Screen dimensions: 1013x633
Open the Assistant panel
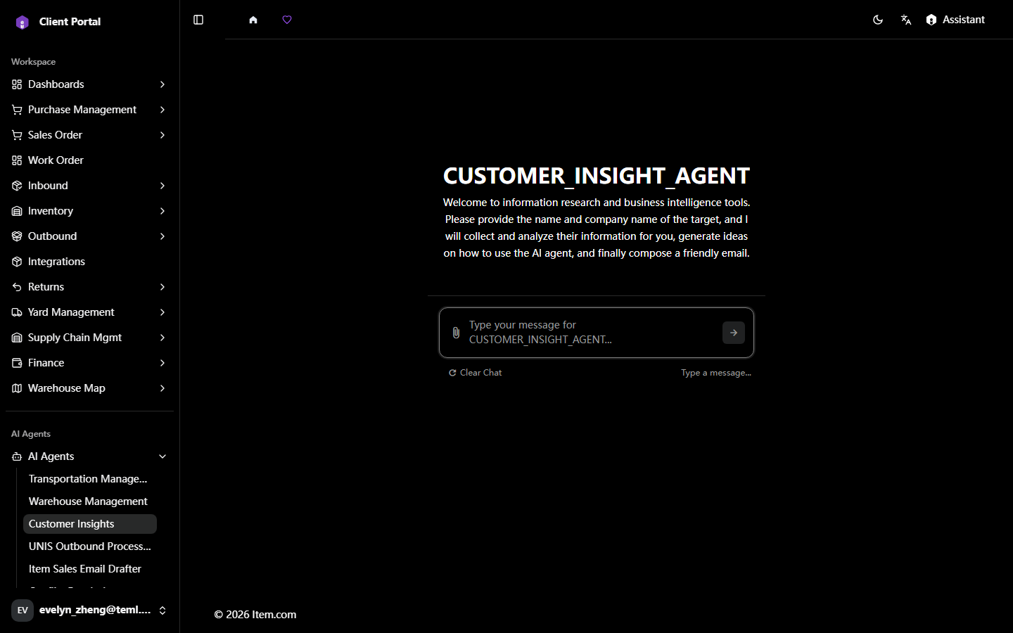955,20
